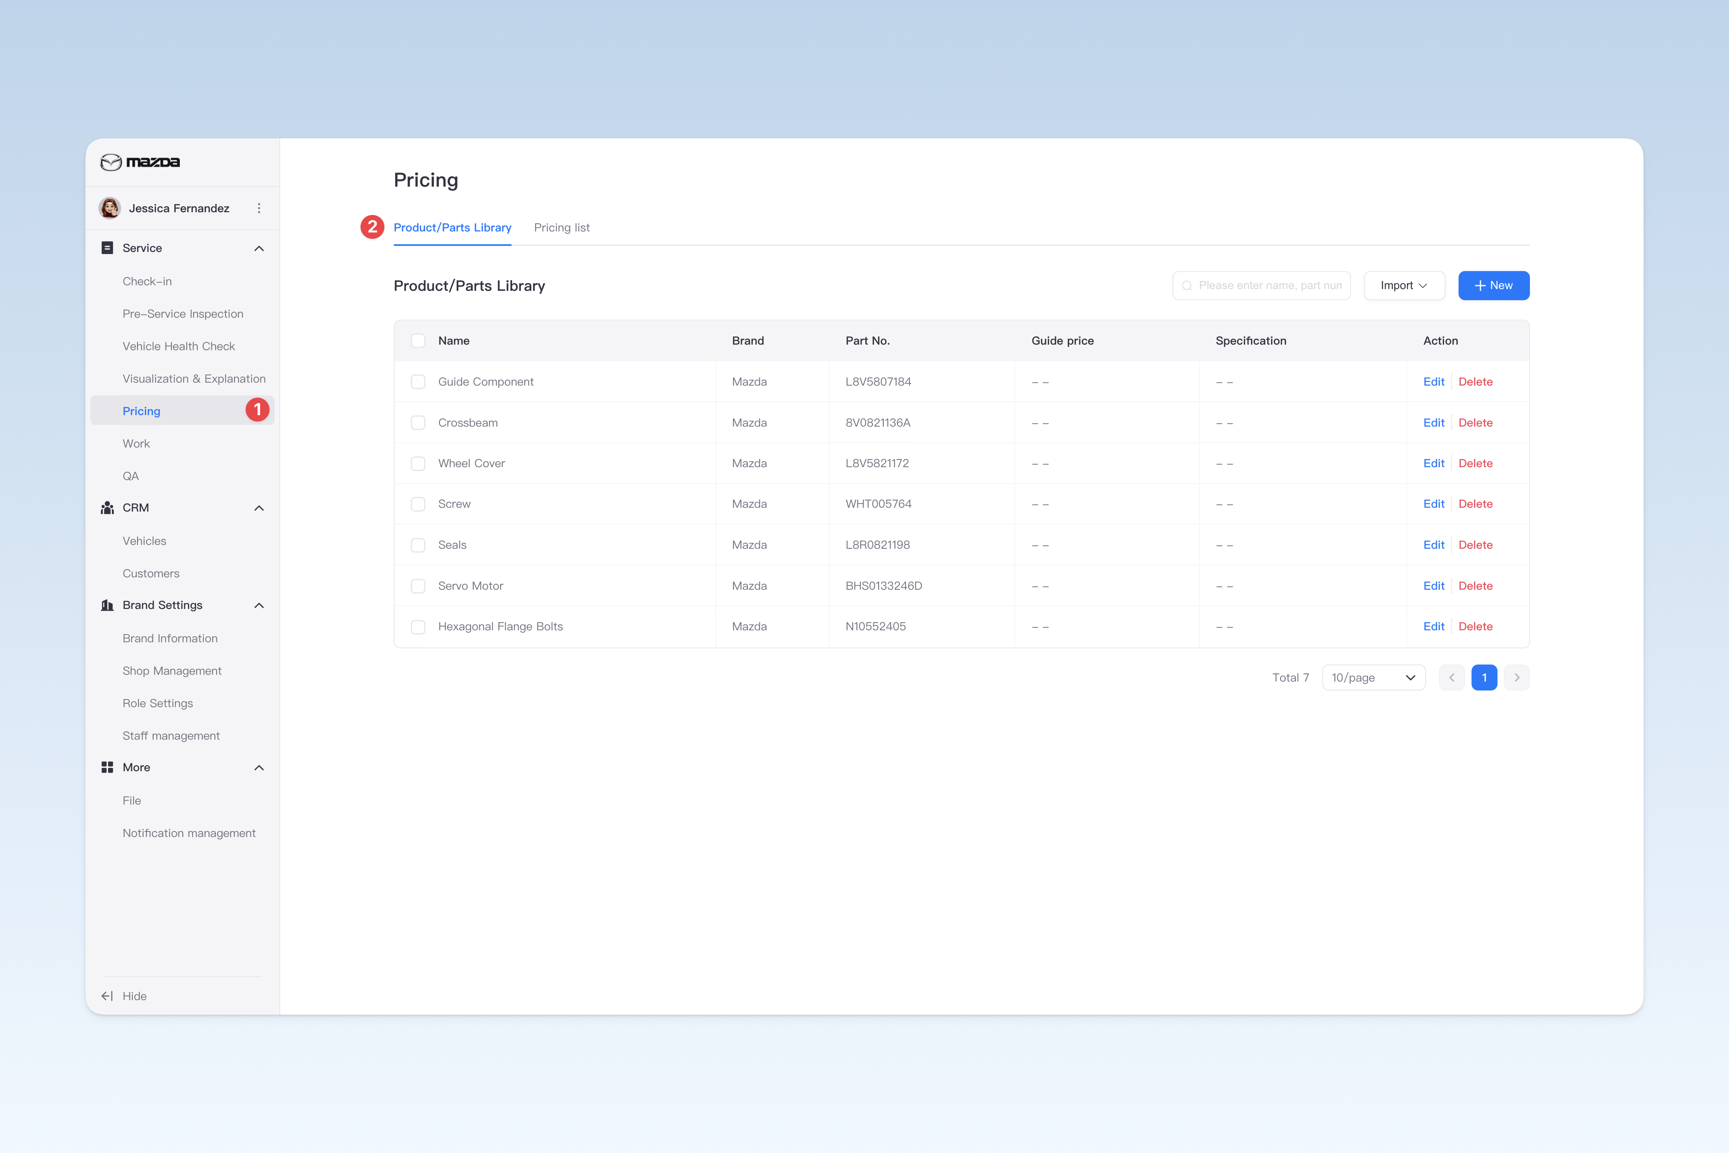Image resolution: width=1729 pixels, height=1153 pixels.
Task: Open Vehicle Health Check in sidebar
Action: pyautogui.click(x=179, y=345)
